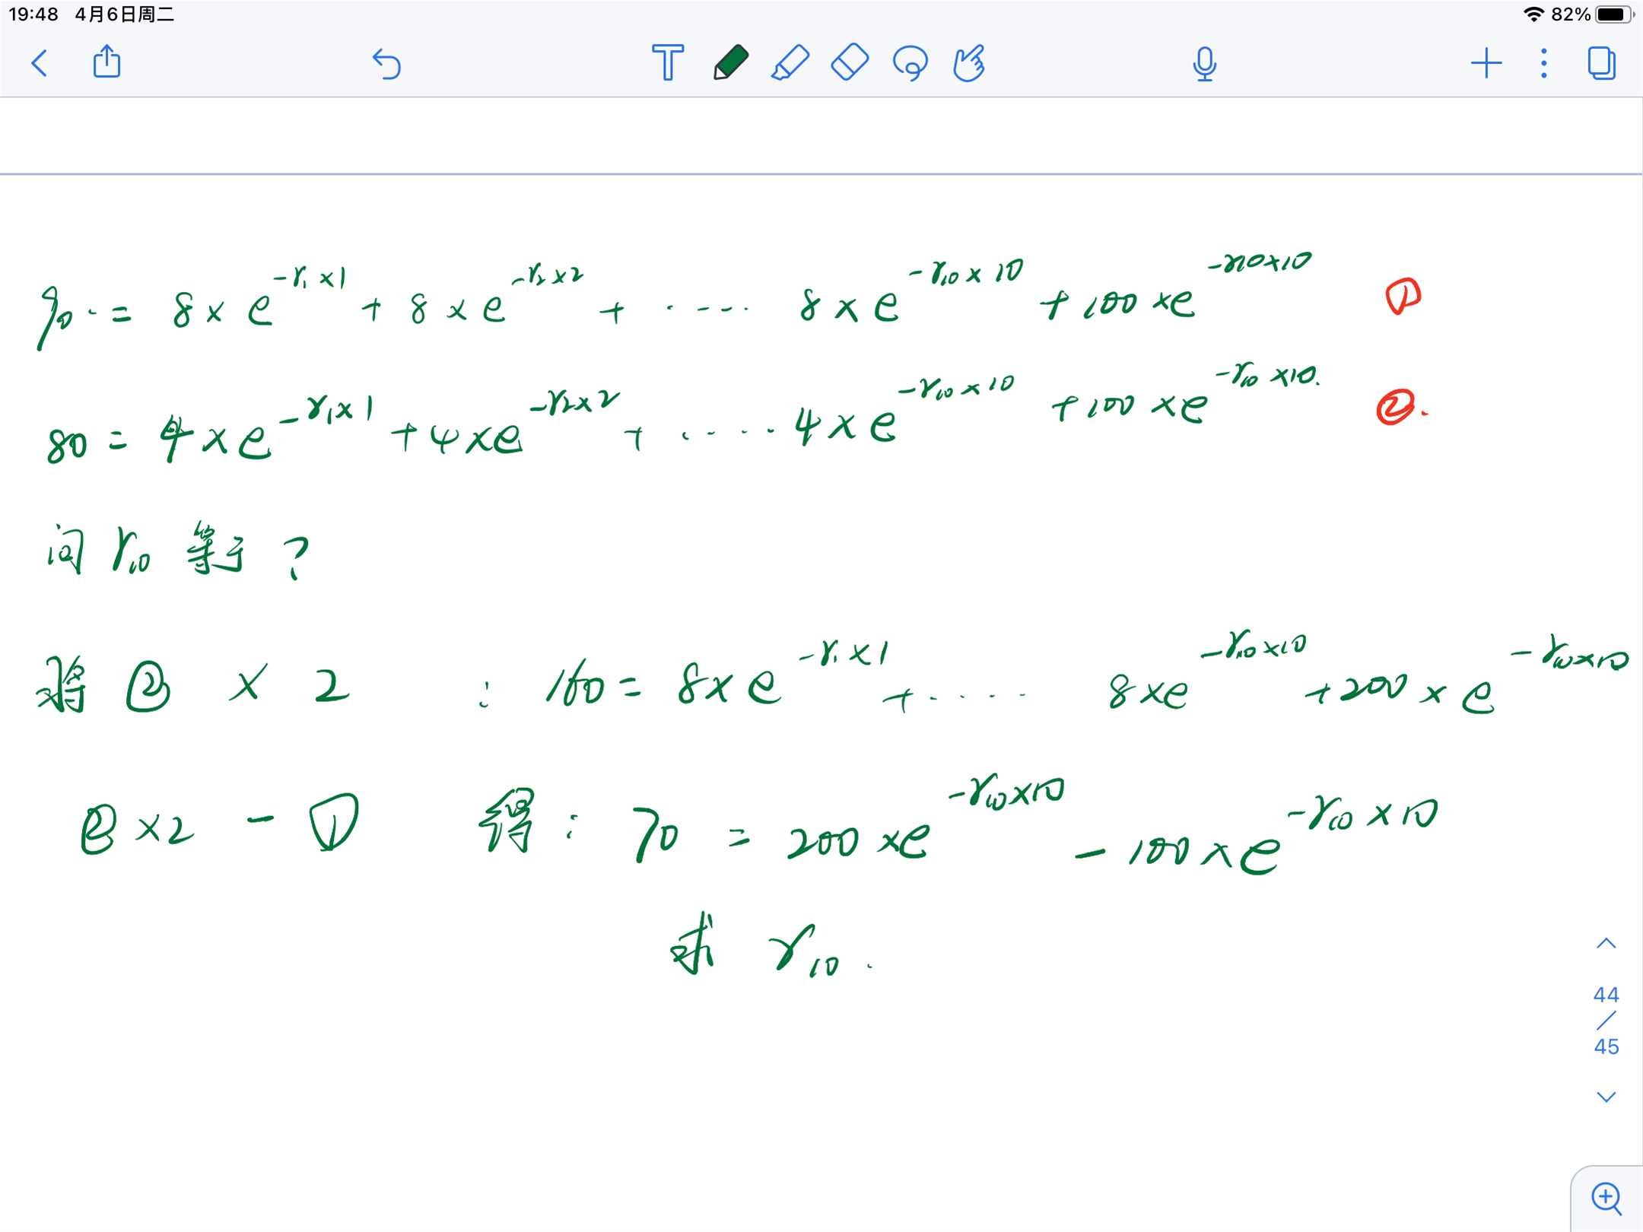
Task: Open the page overview icon
Action: click(x=1601, y=63)
